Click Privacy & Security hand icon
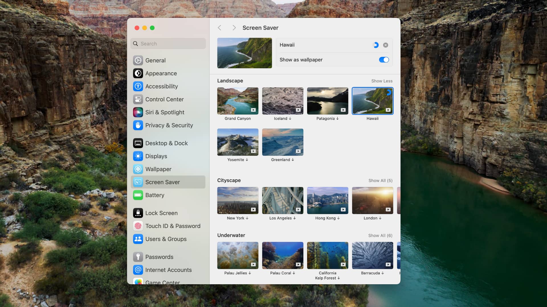Screen dimensions: 547x307 pos(138,125)
